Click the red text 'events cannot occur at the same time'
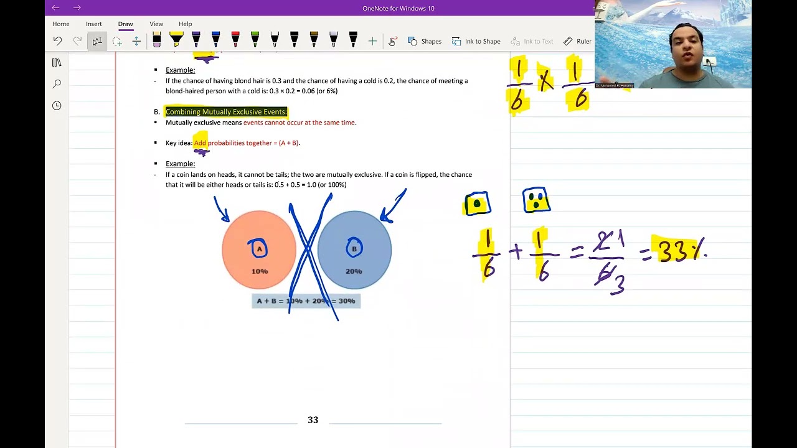The image size is (797, 448). 299,123
